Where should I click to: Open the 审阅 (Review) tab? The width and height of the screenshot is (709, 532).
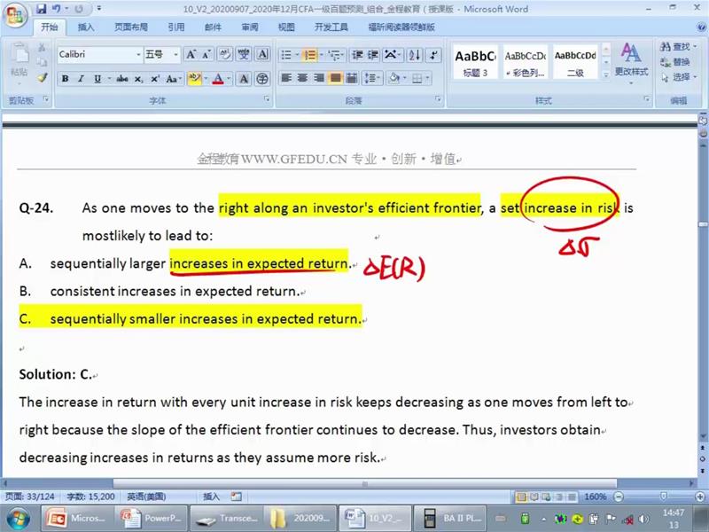pos(250,27)
